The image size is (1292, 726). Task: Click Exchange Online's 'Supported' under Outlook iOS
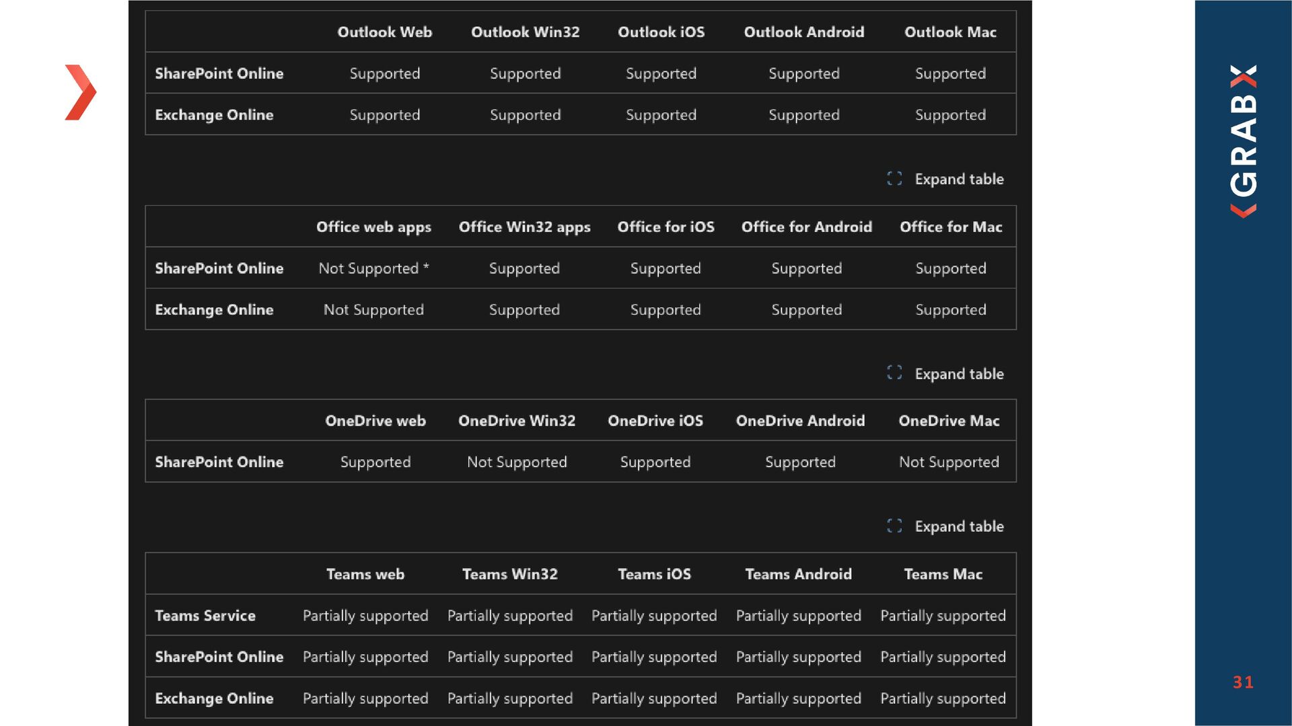(x=661, y=115)
